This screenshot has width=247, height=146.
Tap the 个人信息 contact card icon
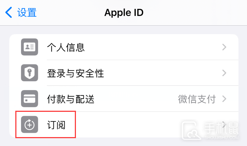click(x=30, y=47)
